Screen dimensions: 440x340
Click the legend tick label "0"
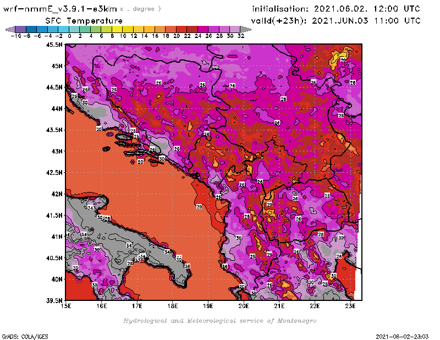69,36
